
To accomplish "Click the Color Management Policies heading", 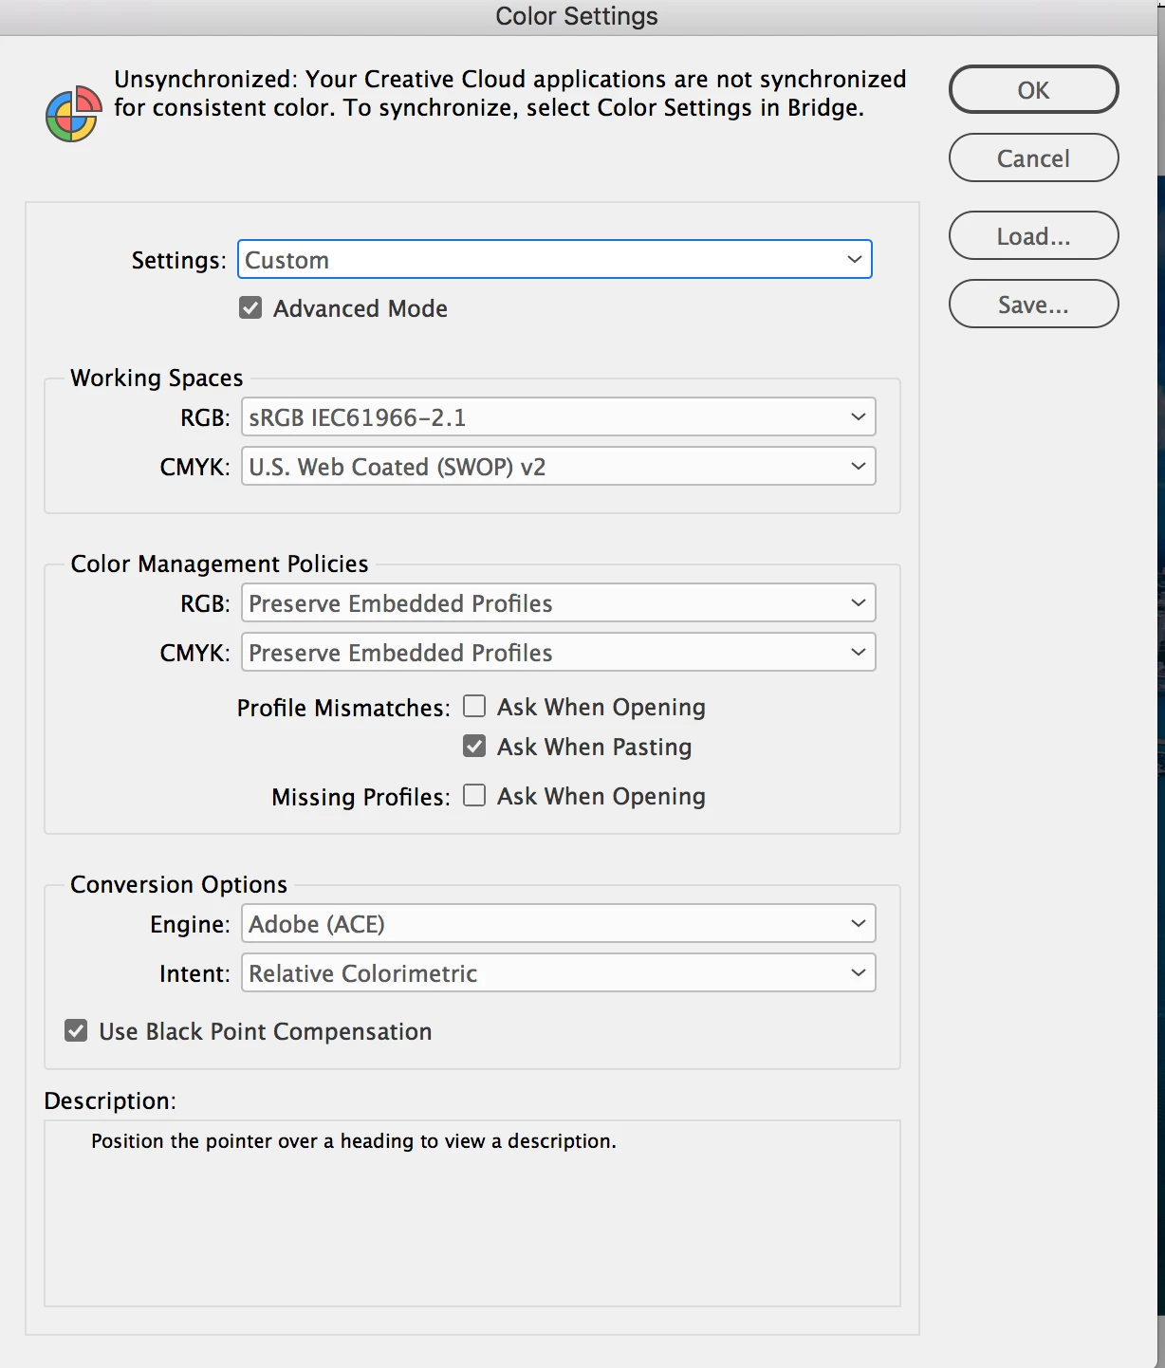I will point(219,564).
